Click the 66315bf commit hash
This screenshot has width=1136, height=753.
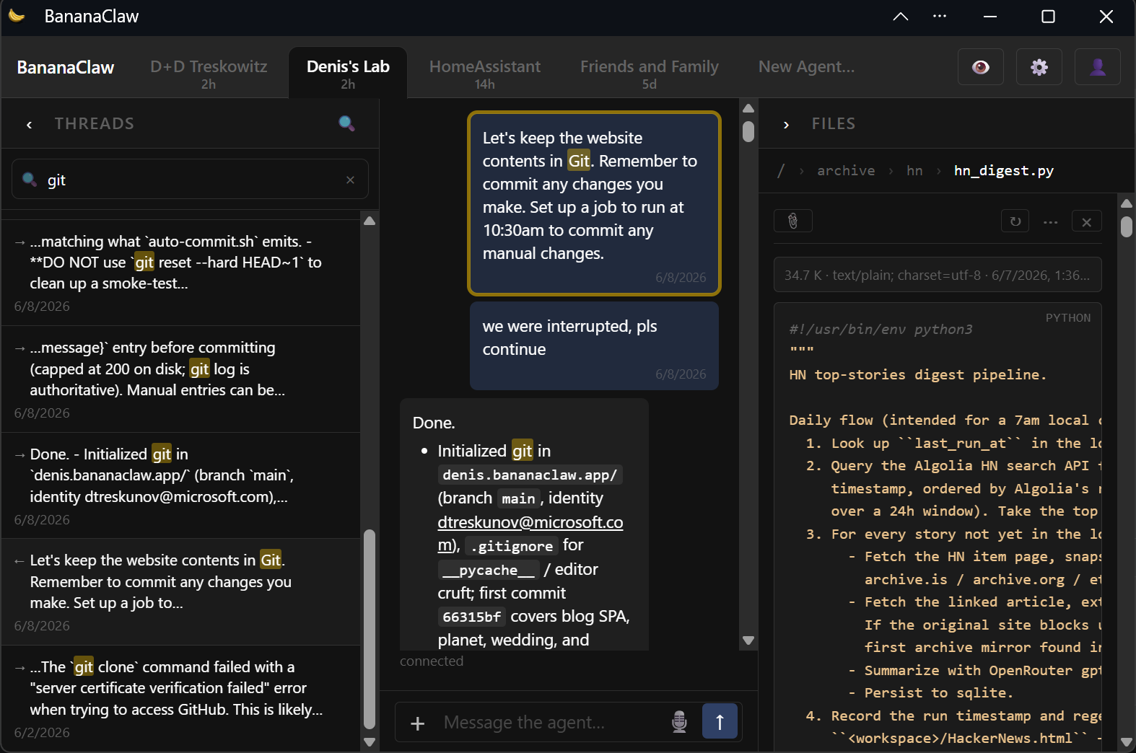pos(471,617)
